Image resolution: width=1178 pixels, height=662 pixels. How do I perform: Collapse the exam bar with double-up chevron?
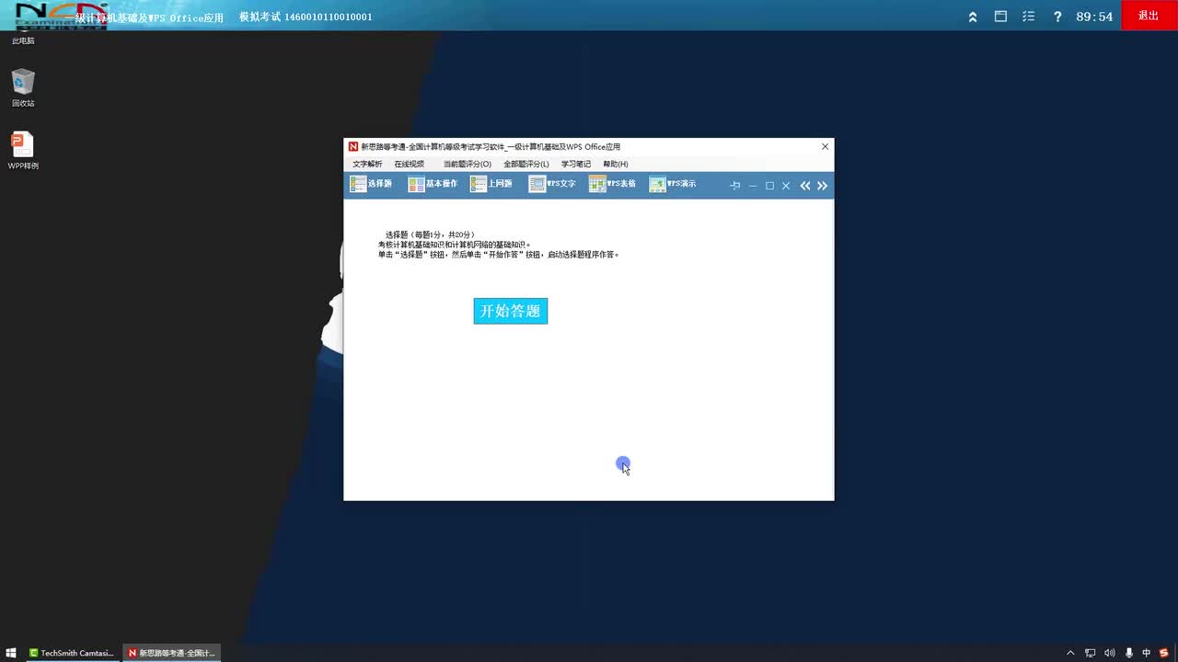click(973, 17)
